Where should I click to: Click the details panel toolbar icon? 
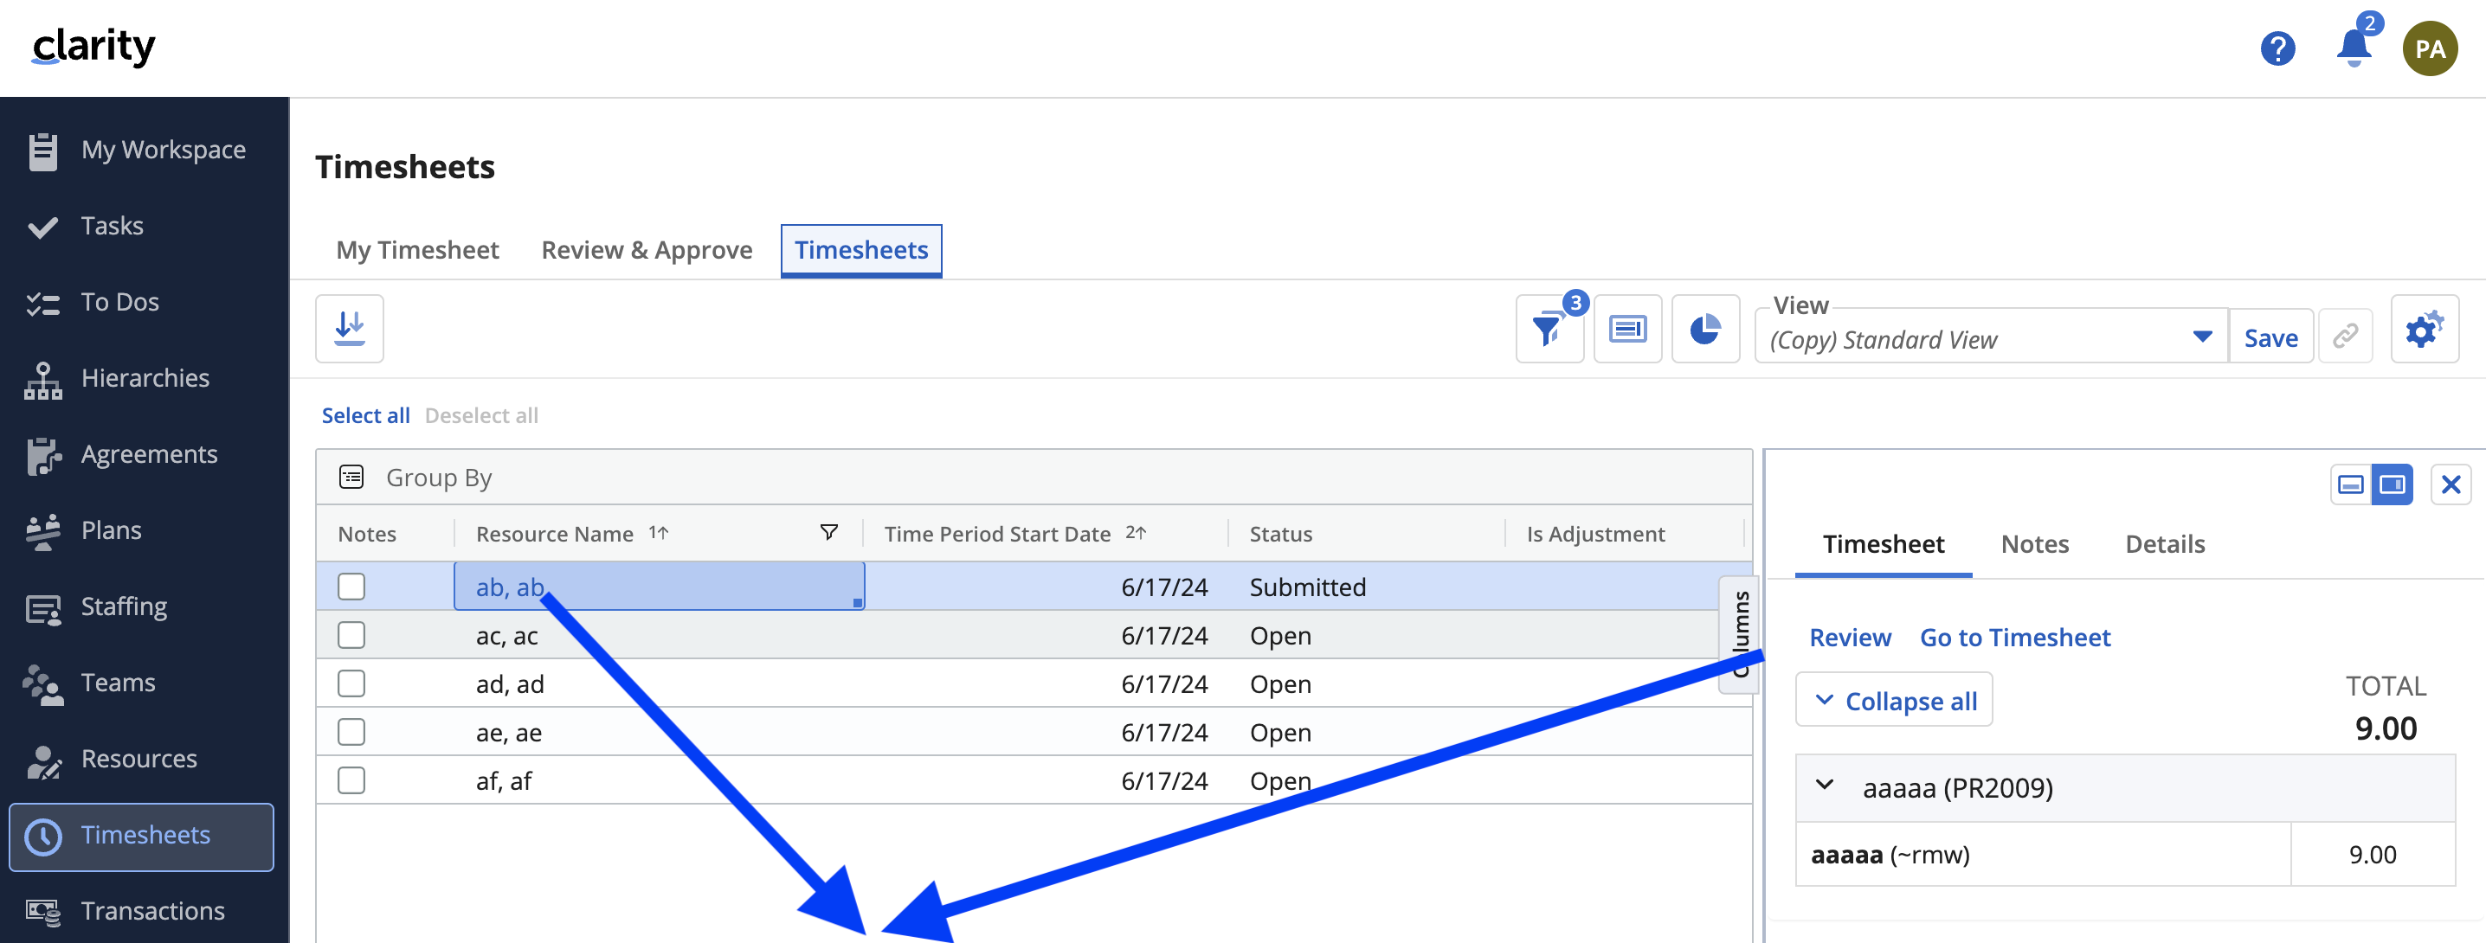[x=1627, y=330]
